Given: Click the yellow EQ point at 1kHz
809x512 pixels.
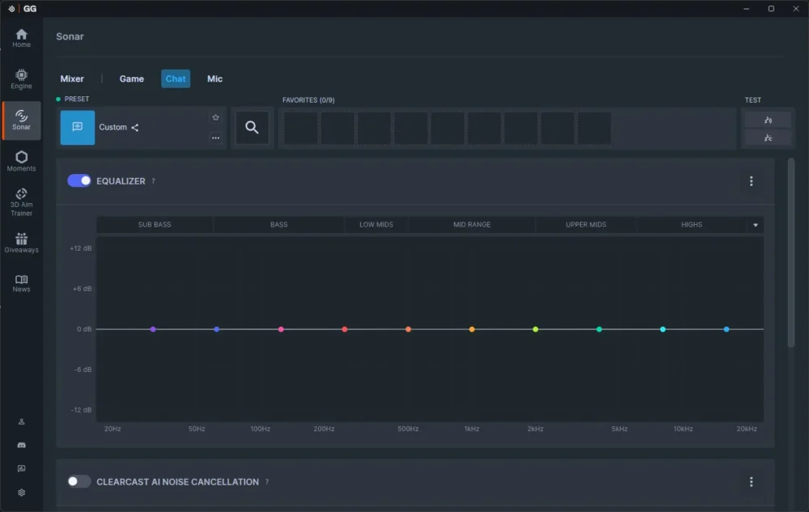Looking at the screenshot, I should 472,329.
